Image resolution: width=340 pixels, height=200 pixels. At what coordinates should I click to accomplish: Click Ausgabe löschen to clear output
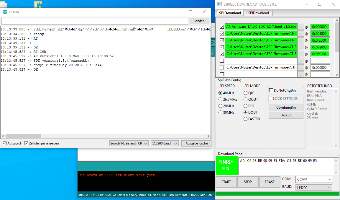[196, 143]
